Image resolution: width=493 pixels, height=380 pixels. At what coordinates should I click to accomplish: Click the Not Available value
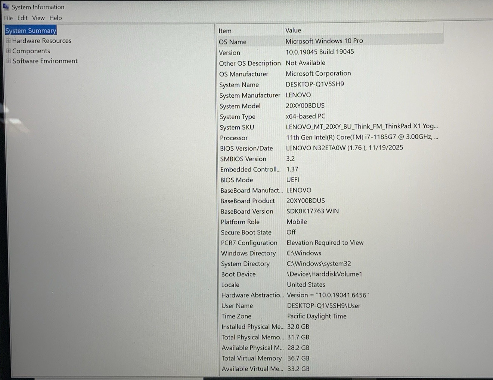point(305,63)
